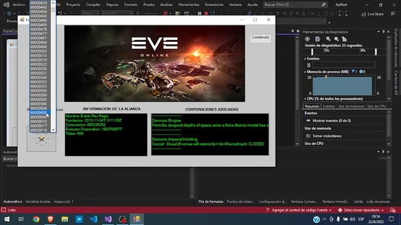Switch to the Lista de errores tab
Screen dimensions: 401x225
click(x=378, y=201)
